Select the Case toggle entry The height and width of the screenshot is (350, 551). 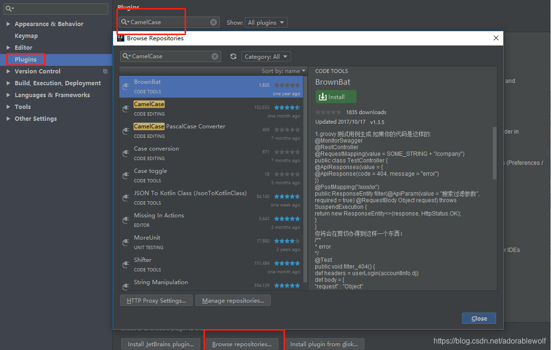[x=211, y=176]
